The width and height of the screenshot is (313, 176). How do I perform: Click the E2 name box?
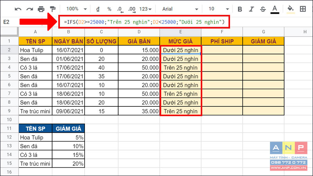6,22
